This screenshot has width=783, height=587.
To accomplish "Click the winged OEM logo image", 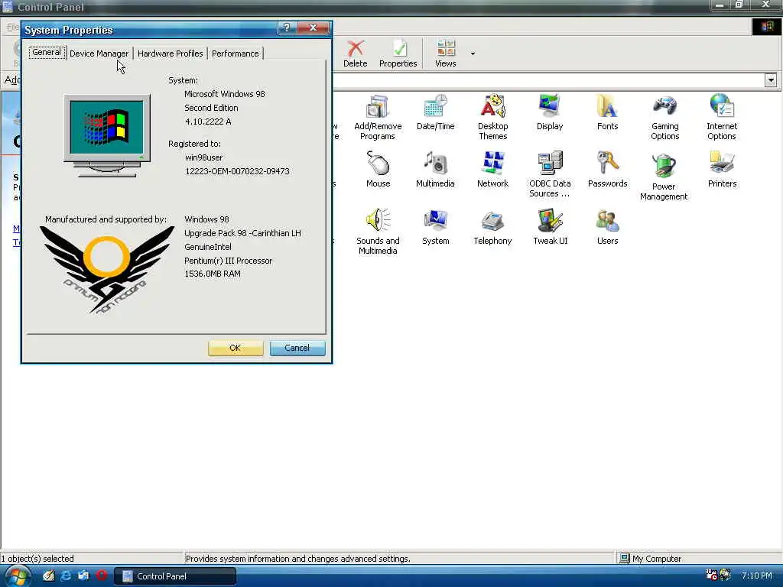I will 107,270.
